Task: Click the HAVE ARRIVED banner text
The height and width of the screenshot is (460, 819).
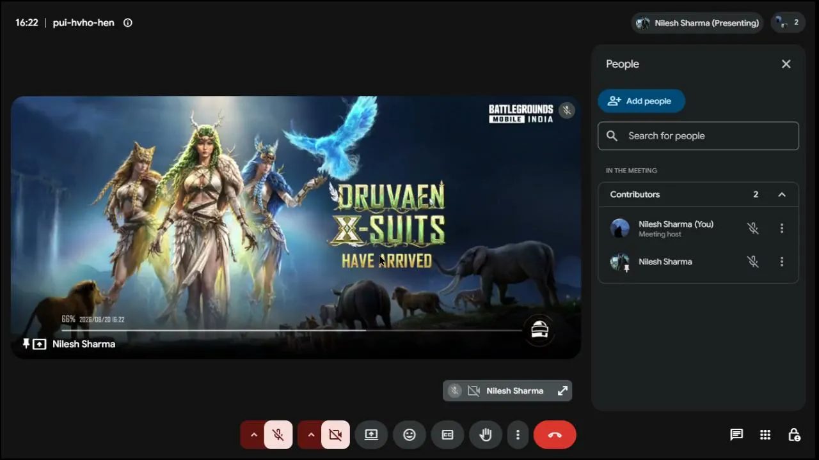Action: pyautogui.click(x=386, y=261)
